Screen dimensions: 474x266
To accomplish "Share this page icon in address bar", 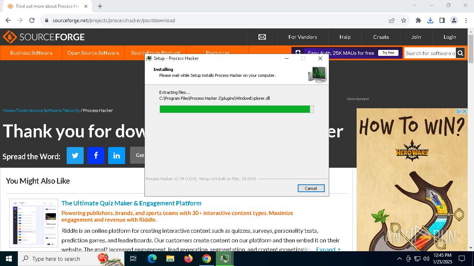I will 392,20.
